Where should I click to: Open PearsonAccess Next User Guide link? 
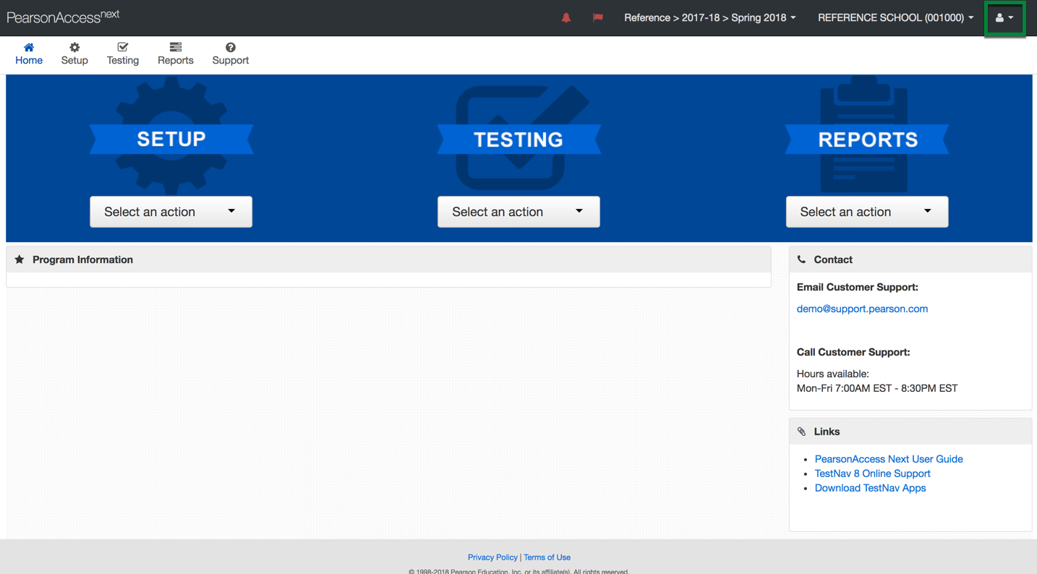(889, 459)
